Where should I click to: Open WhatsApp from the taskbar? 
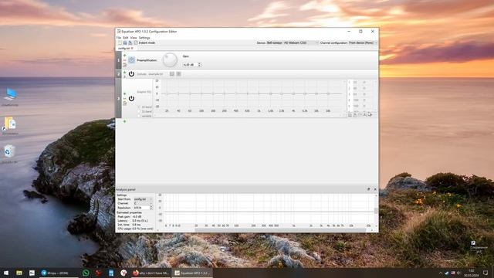pos(86,273)
